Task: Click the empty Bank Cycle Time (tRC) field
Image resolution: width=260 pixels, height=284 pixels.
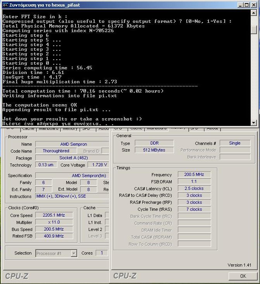Action: [194, 216]
